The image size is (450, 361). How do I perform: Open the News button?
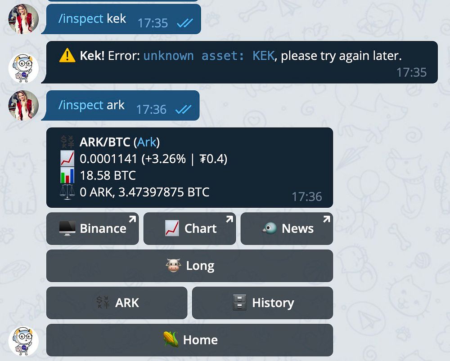pyautogui.click(x=287, y=228)
